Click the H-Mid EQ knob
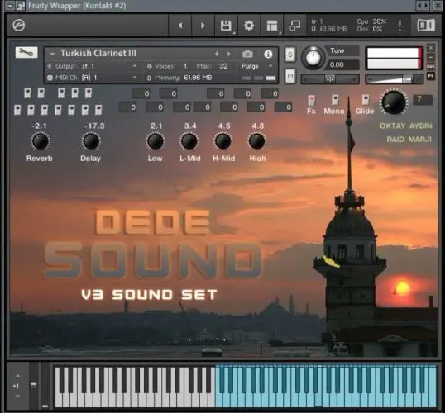Image resolution: width=445 pixels, height=413 pixels. (223, 141)
